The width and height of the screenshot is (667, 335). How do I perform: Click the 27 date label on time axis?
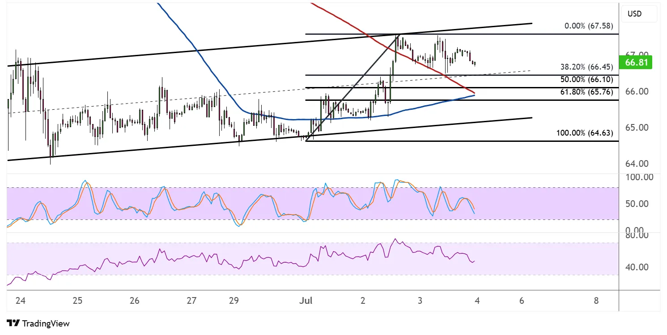coord(192,301)
